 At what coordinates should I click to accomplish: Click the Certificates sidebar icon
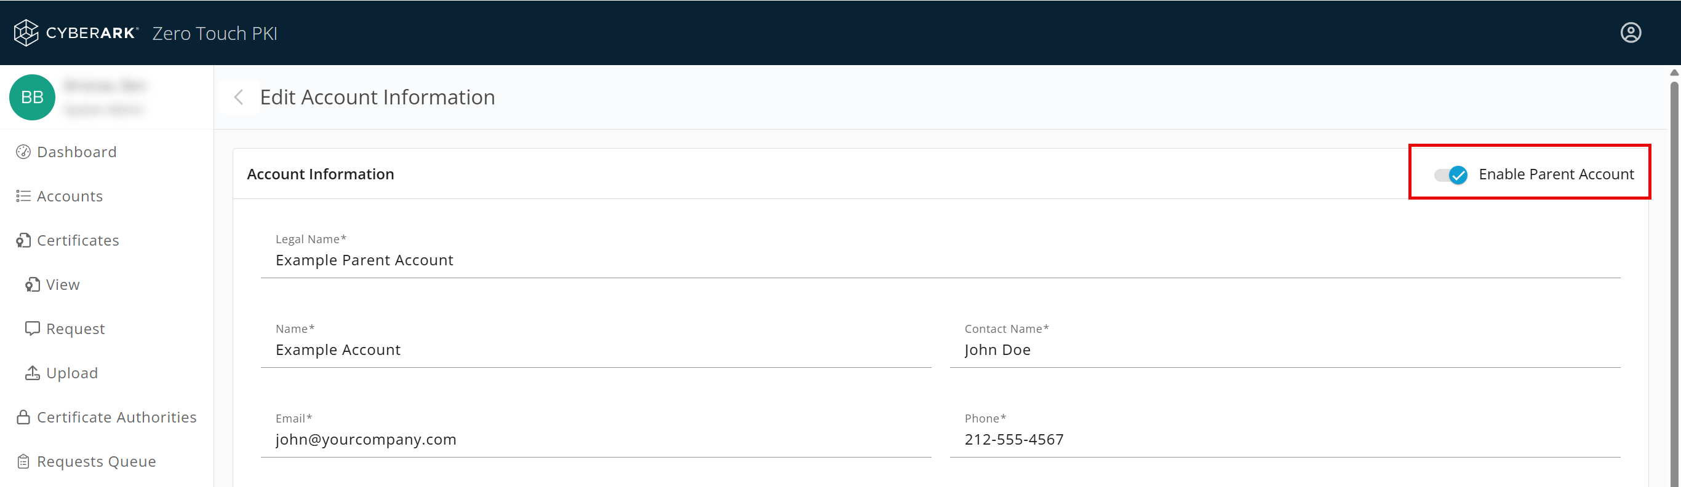23,240
